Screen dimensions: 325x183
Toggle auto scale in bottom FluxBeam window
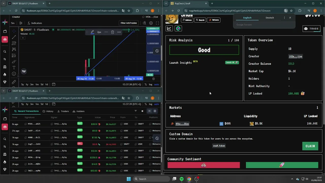pos(157,104)
